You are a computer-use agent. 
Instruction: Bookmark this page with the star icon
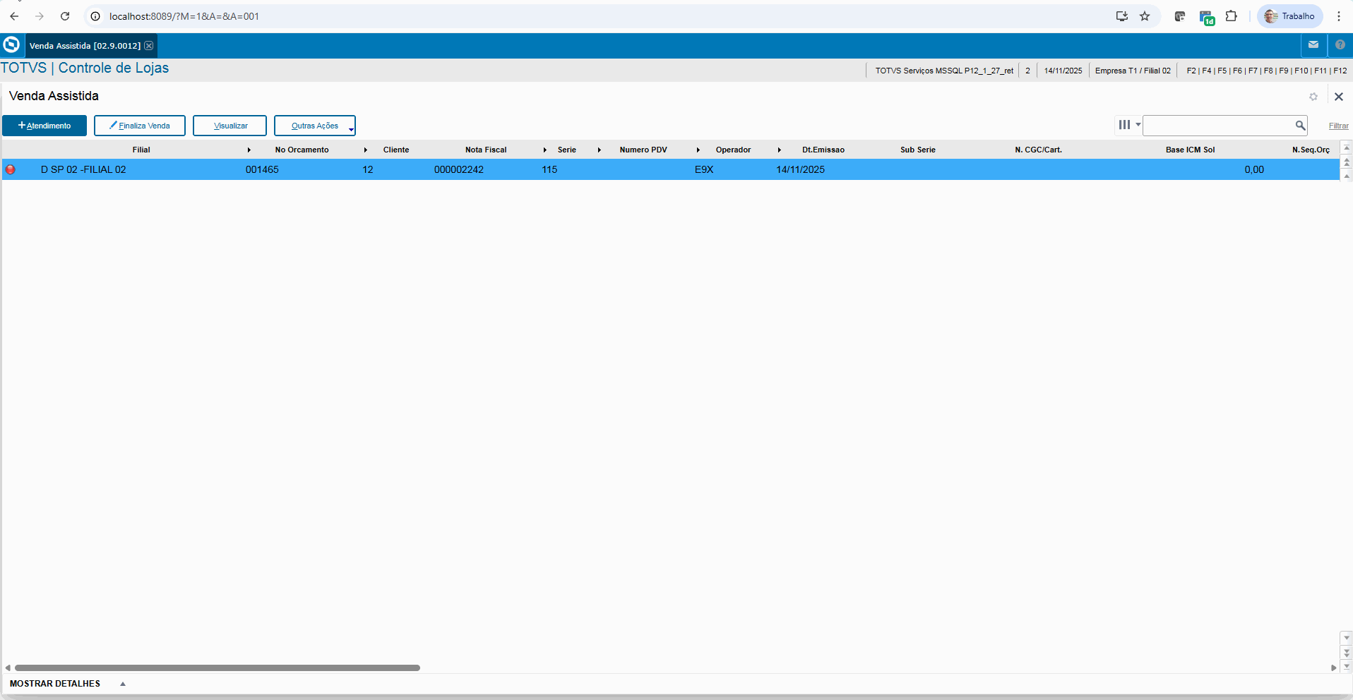pyautogui.click(x=1145, y=16)
